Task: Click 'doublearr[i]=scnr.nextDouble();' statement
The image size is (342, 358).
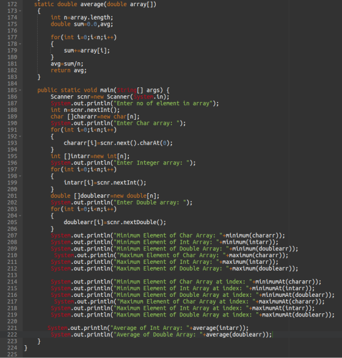Action: point(115,222)
